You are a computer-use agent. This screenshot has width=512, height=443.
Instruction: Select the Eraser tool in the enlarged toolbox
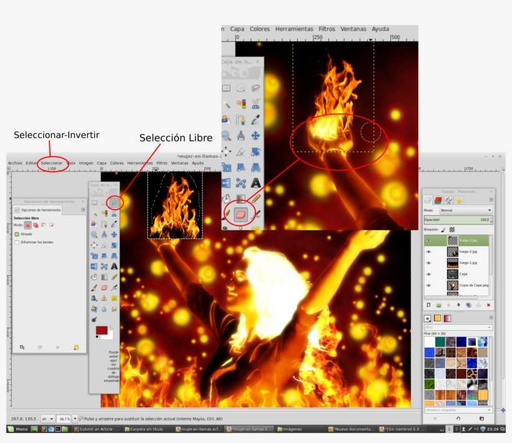tap(242, 214)
